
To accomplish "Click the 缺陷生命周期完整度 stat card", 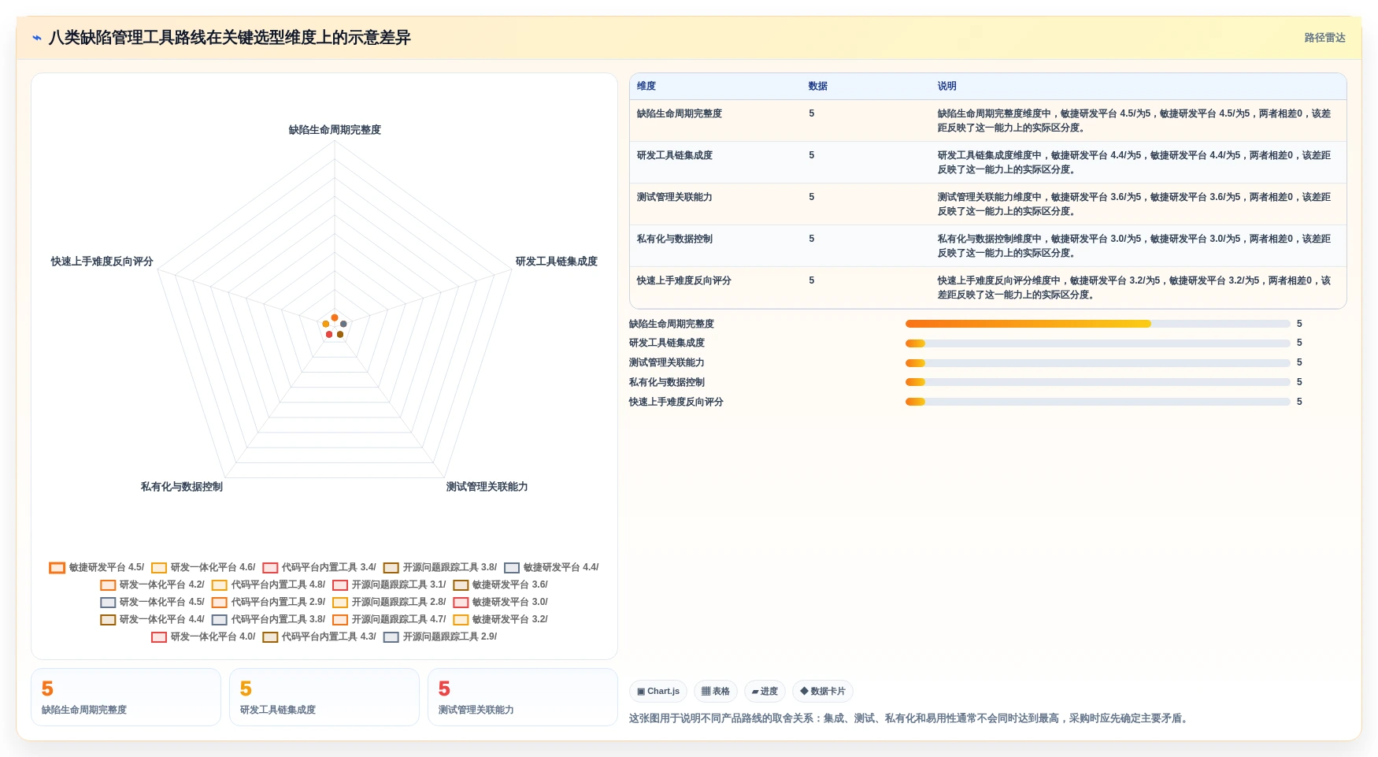I will pyautogui.click(x=126, y=697).
